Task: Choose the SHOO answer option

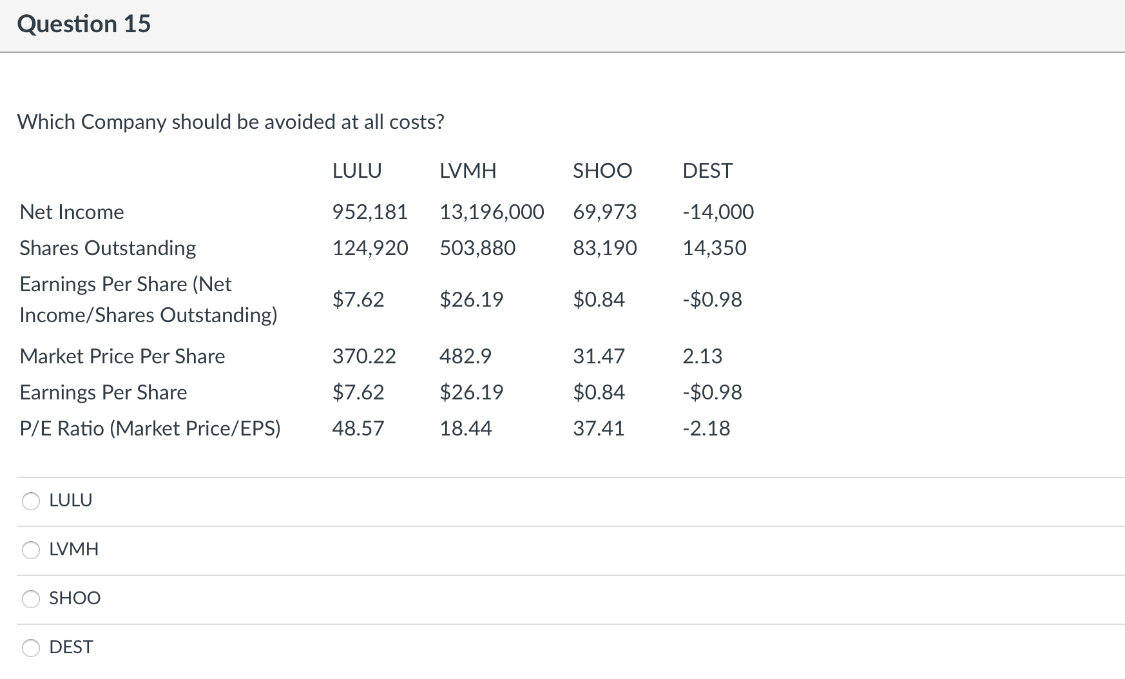Action: click(31, 598)
